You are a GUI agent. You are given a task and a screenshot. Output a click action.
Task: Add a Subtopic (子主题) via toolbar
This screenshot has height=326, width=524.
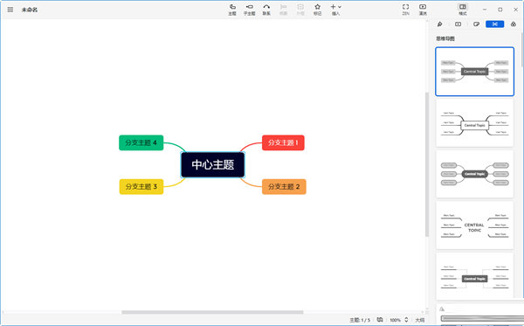point(249,10)
